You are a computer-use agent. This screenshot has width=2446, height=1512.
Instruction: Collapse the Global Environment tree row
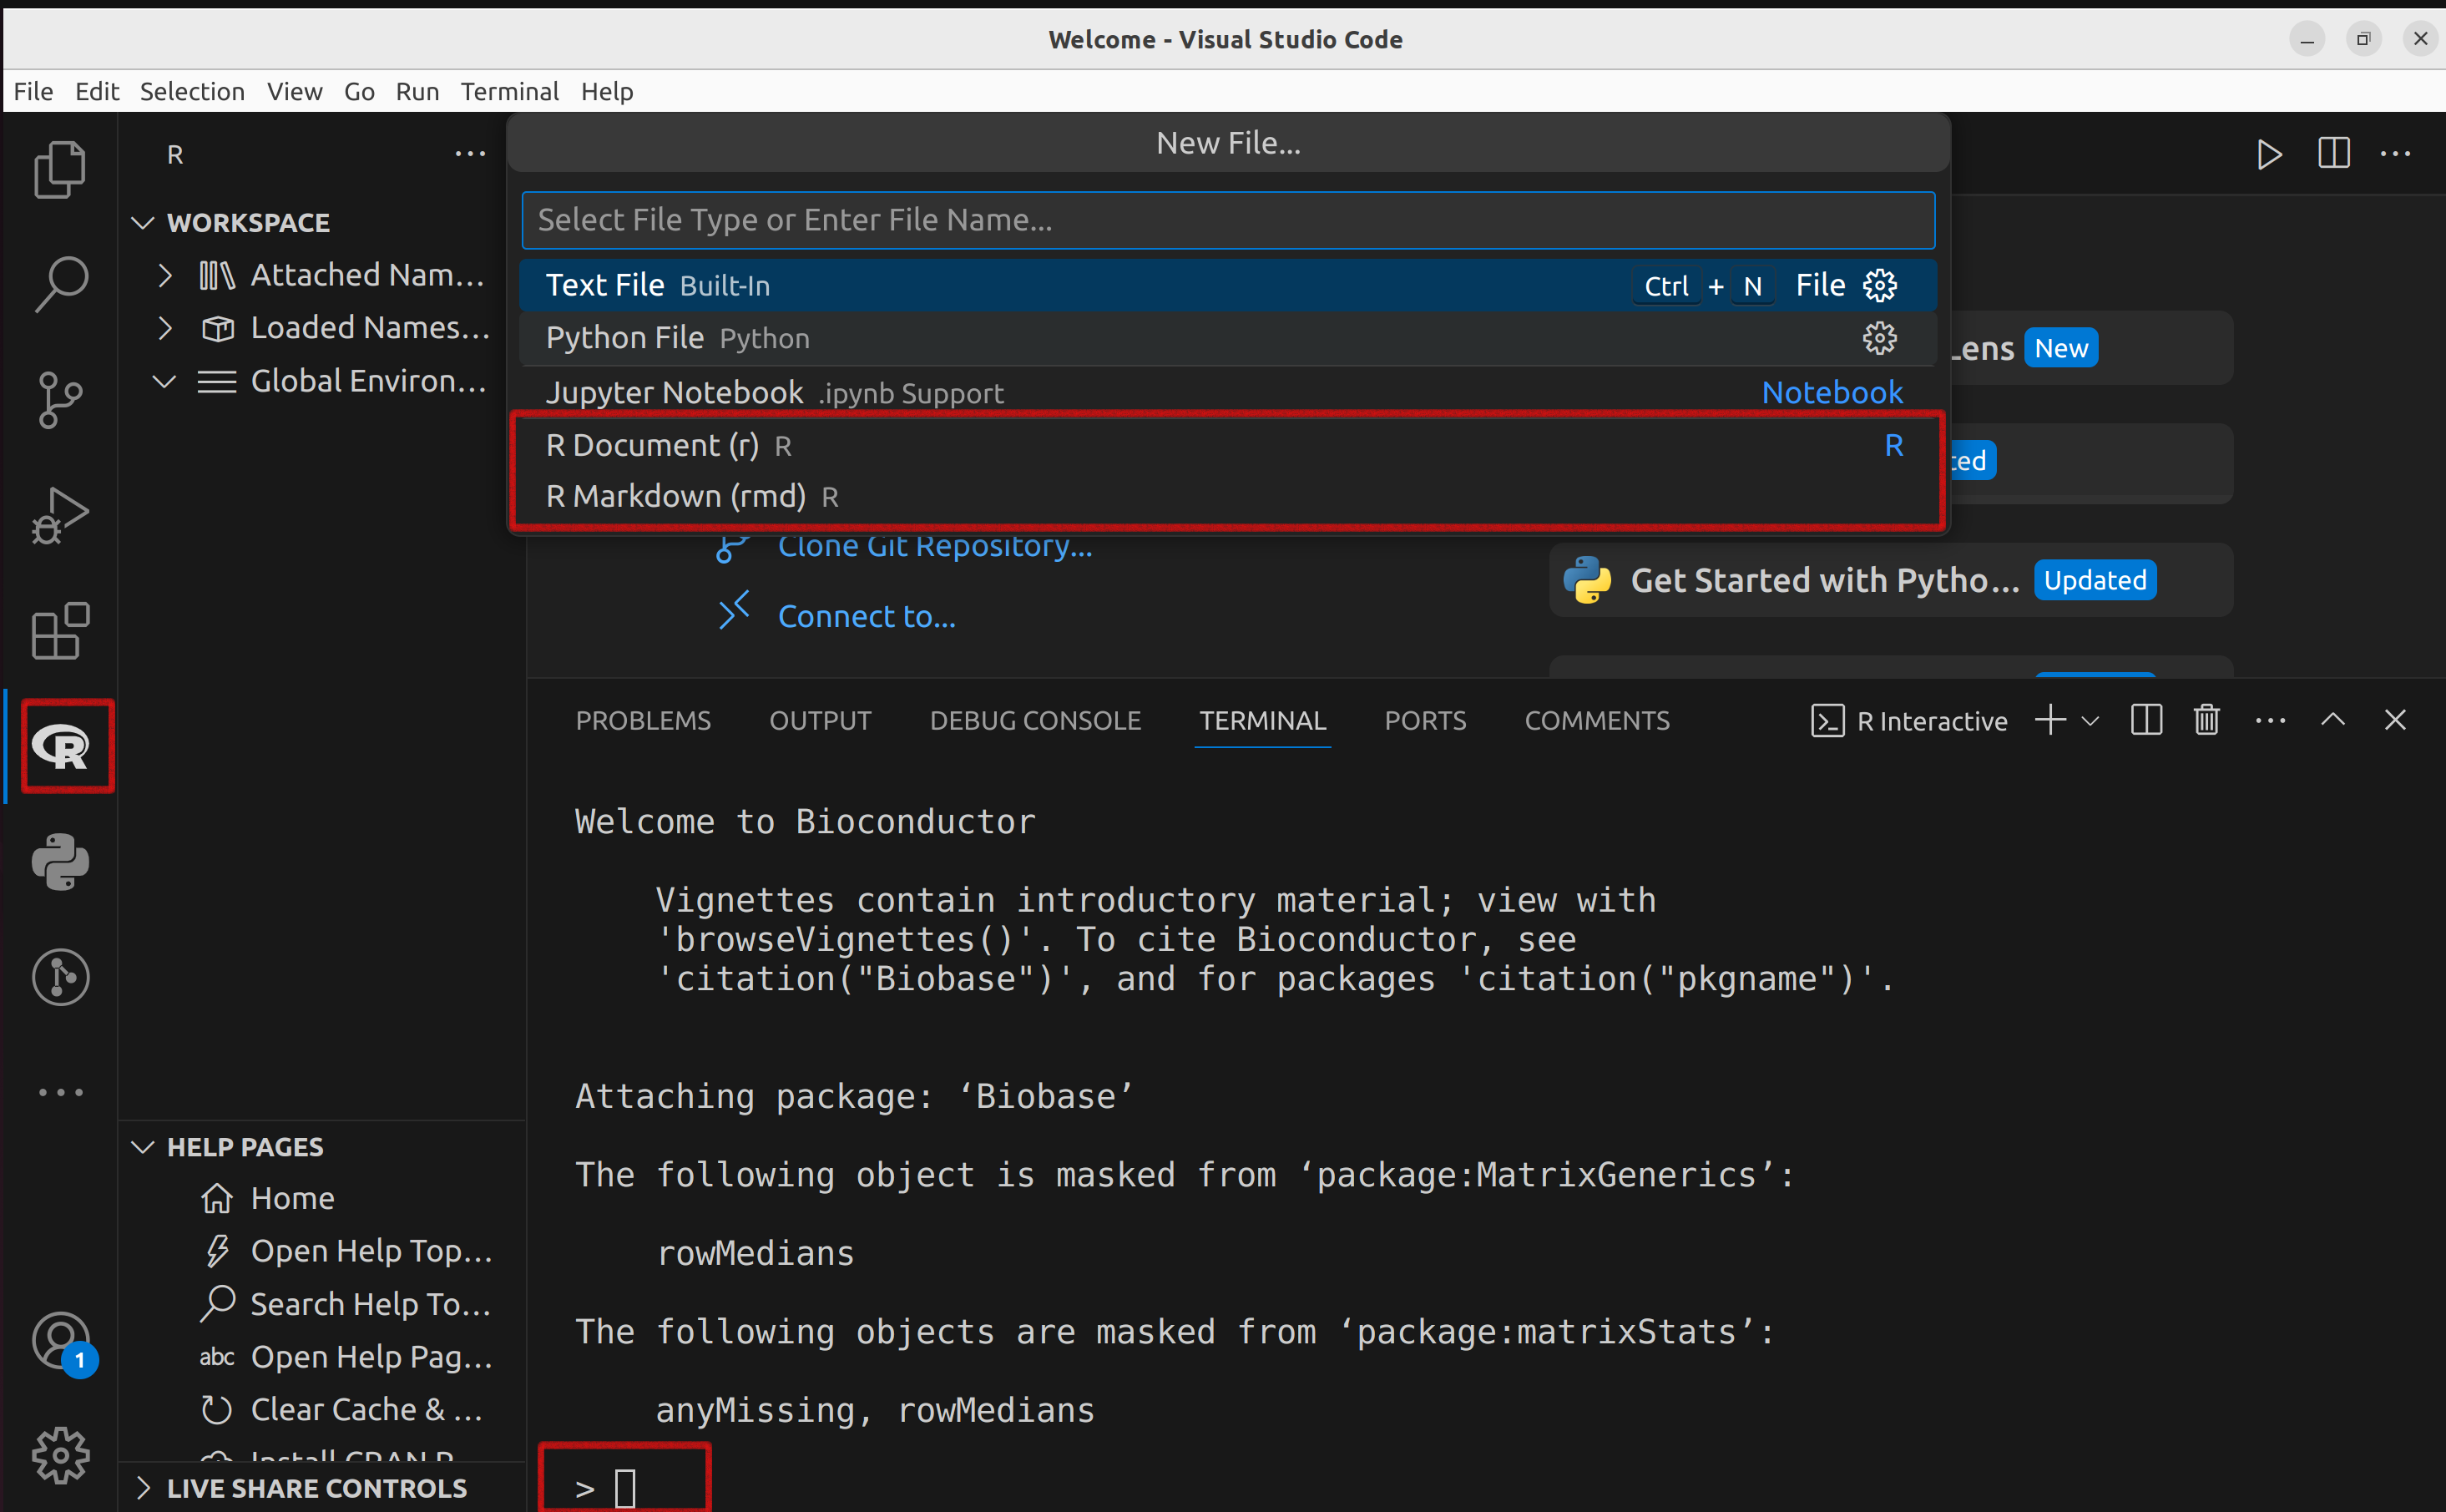pyautogui.click(x=323, y=381)
